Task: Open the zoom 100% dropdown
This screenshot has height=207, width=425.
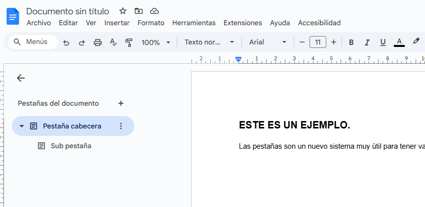Action: coord(155,42)
